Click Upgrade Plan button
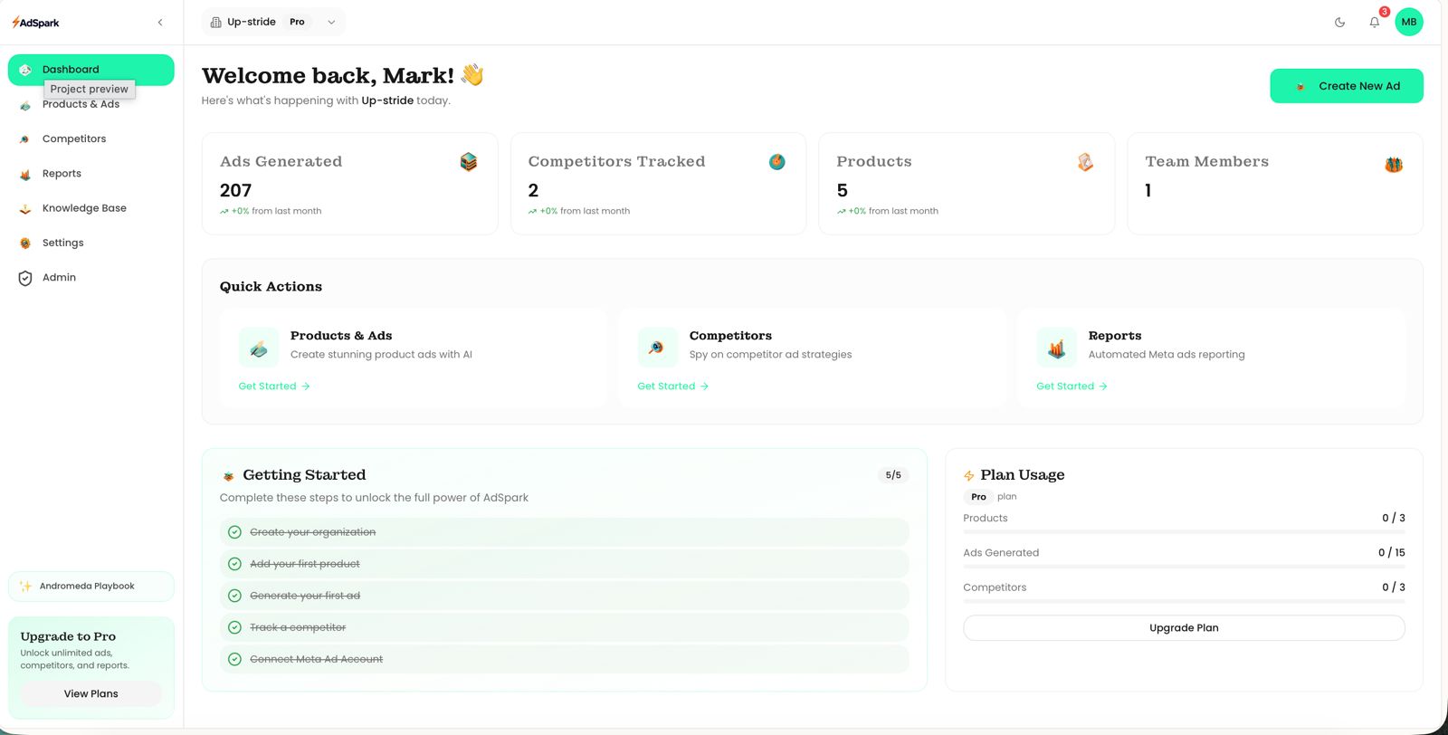 click(1184, 628)
